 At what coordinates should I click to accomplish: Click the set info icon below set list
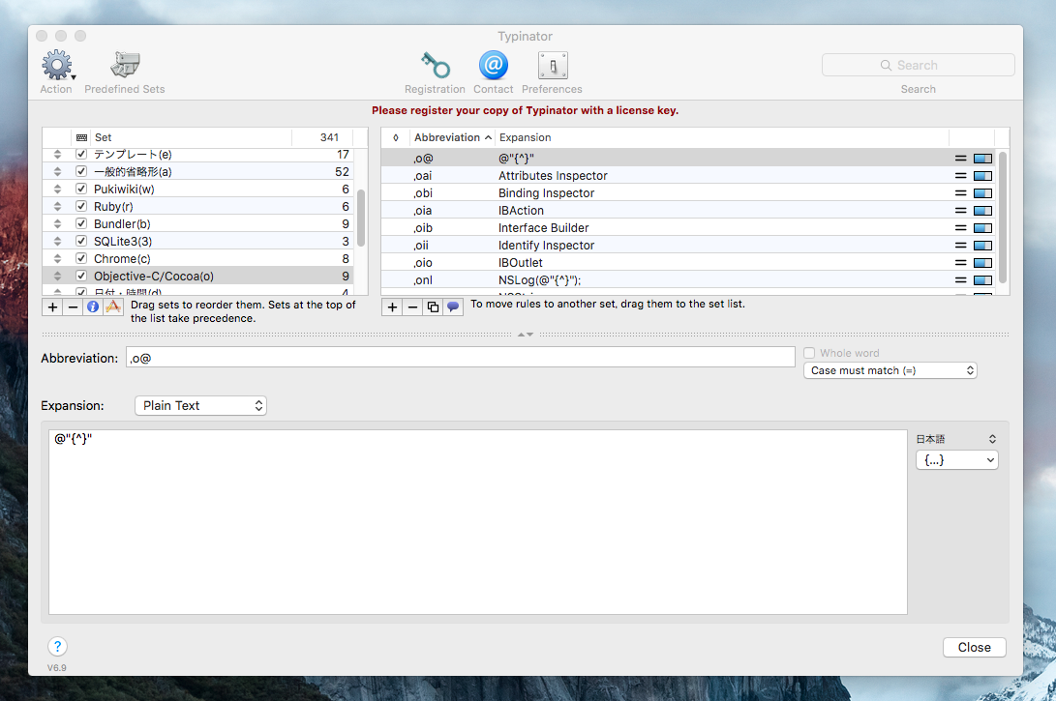(93, 307)
